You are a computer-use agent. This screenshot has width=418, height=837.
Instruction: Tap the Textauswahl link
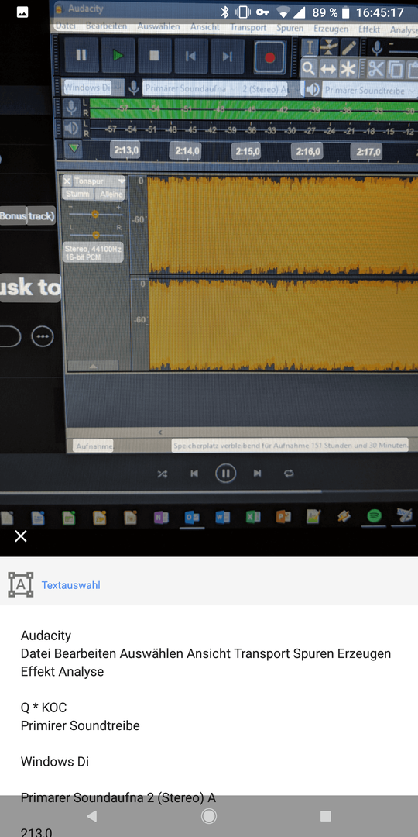[x=71, y=585]
